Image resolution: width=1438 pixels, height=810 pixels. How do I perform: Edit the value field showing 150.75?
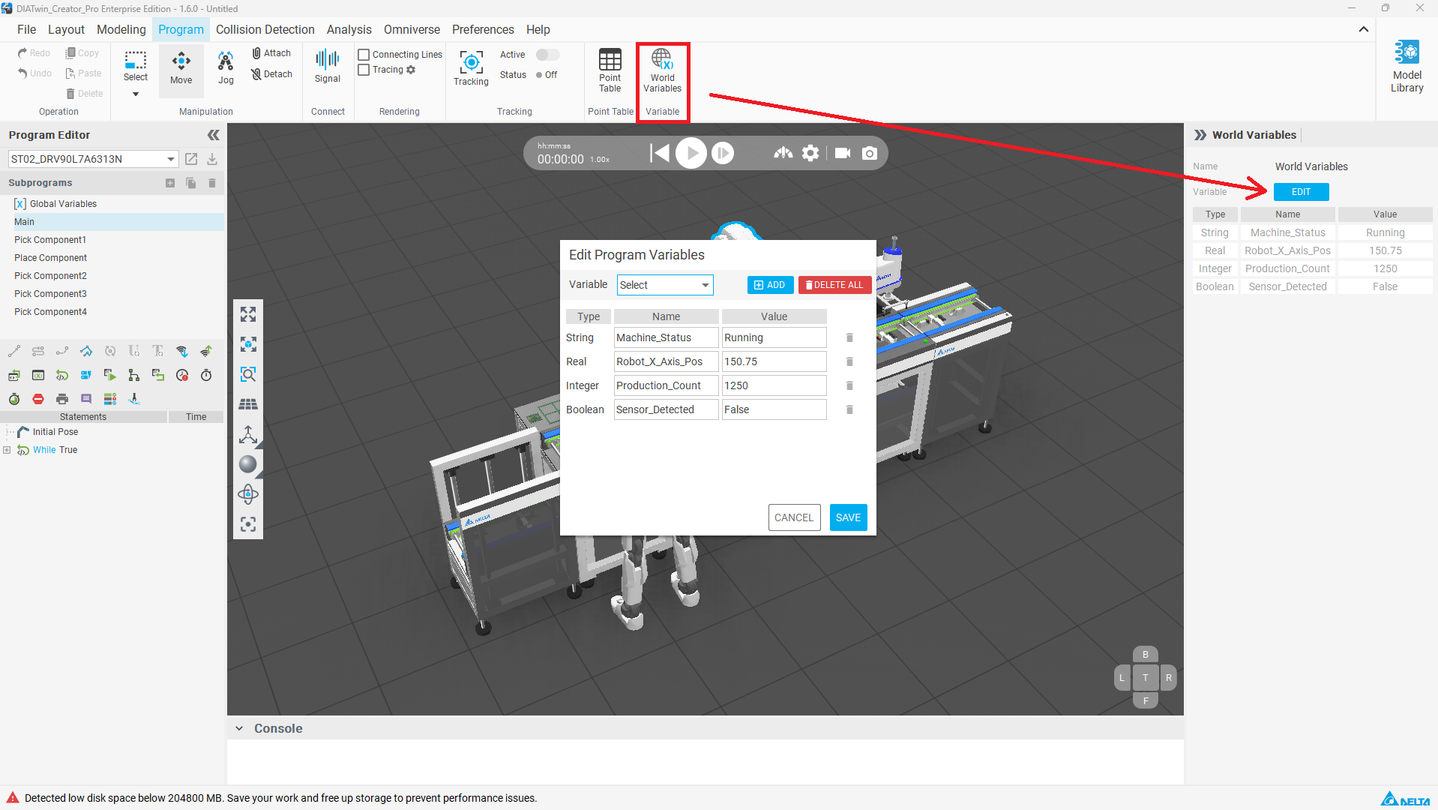[774, 361]
